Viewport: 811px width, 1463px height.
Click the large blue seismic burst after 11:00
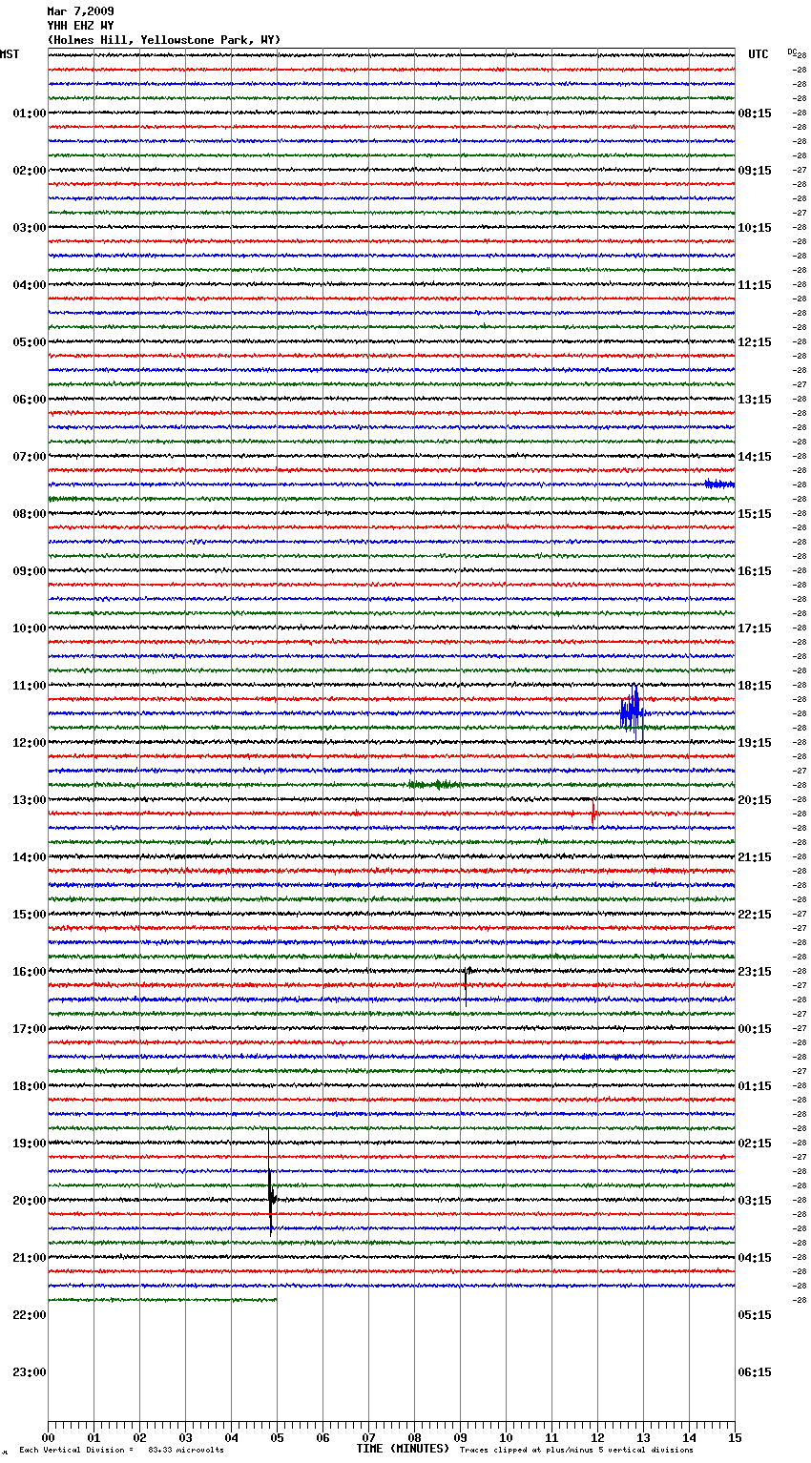pyautogui.click(x=632, y=712)
